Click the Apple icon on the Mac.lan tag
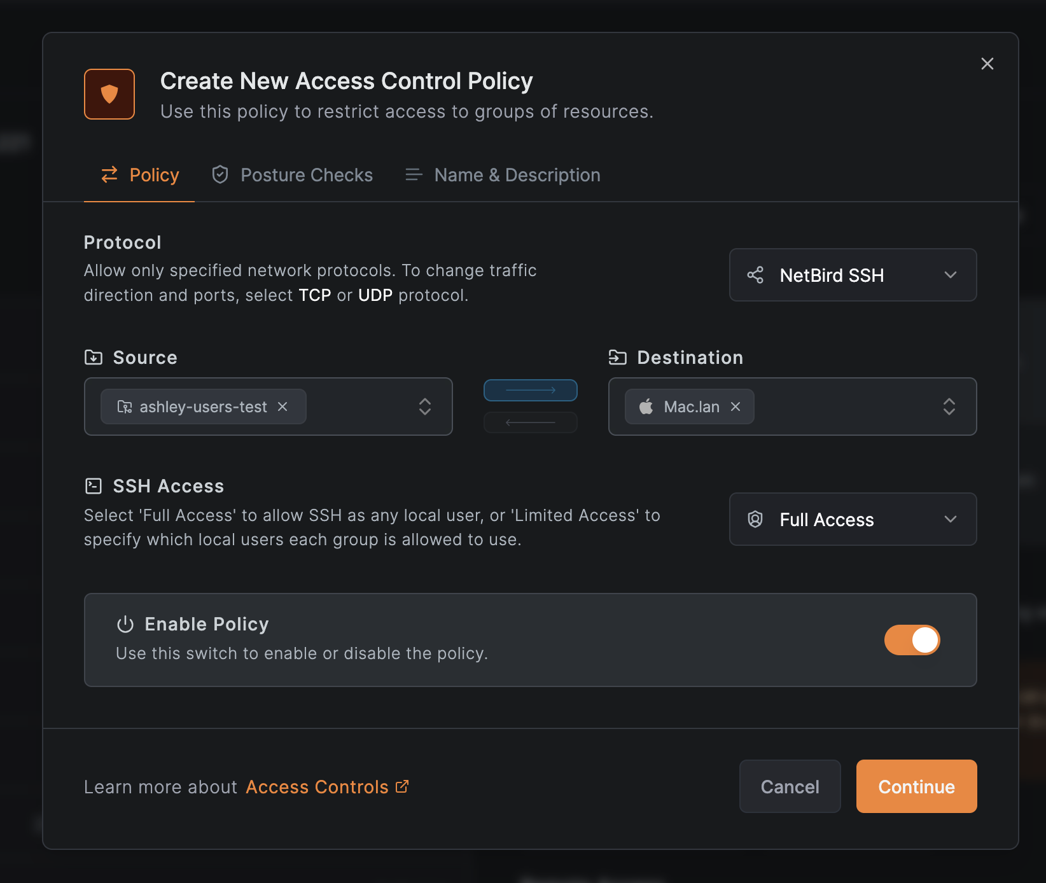The width and height of the screenshot is (1046, 883). (x=645, y=407)
